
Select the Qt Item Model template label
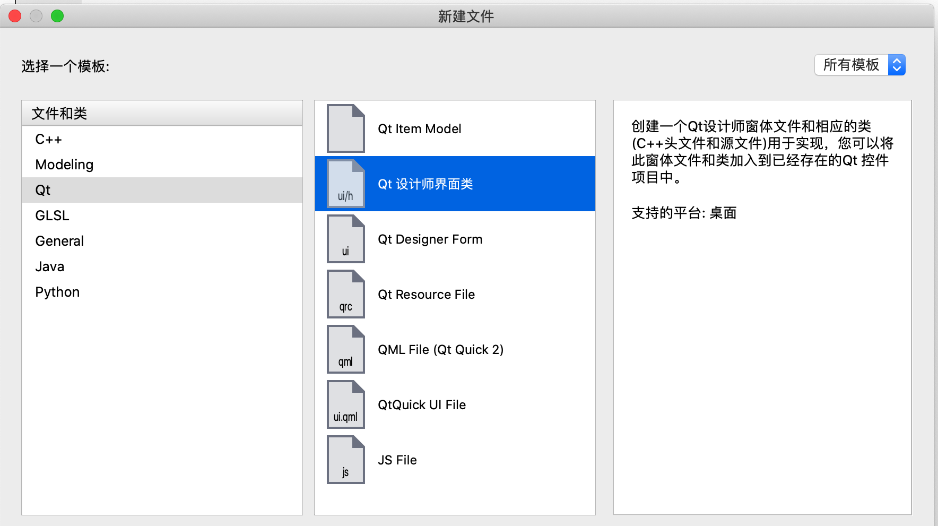419,129
